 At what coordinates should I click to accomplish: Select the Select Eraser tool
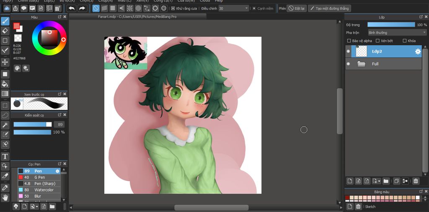tap(5, 144)
